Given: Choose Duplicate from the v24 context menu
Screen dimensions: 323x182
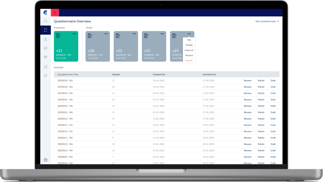Looking at the screenshot, I should [x=189, y=51].
